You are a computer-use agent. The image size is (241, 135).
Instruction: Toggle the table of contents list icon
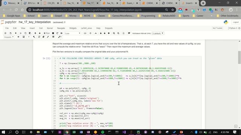(53, 37)
